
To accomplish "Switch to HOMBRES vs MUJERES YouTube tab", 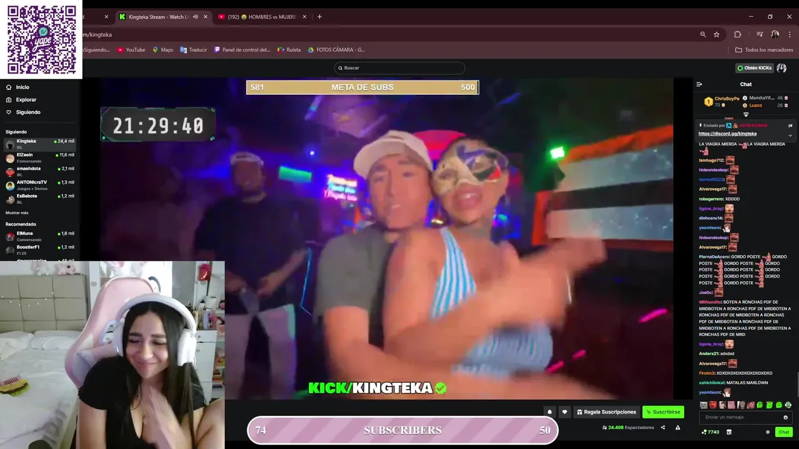I will [262, 17].
